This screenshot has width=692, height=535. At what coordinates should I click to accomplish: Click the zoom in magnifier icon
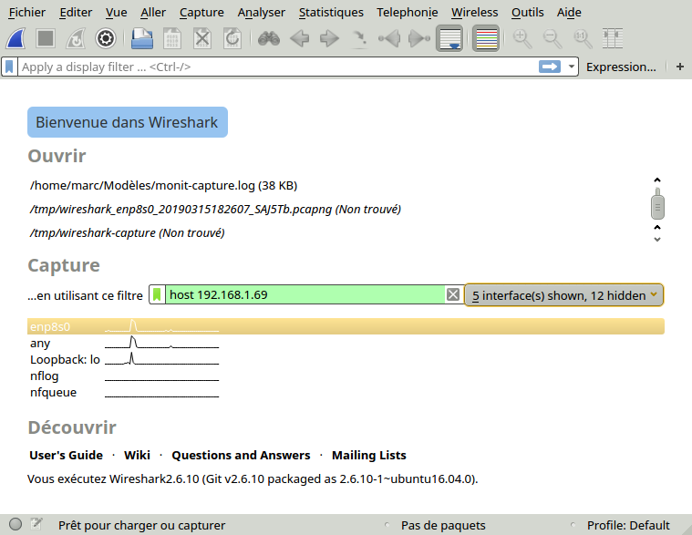click(522, 38)
